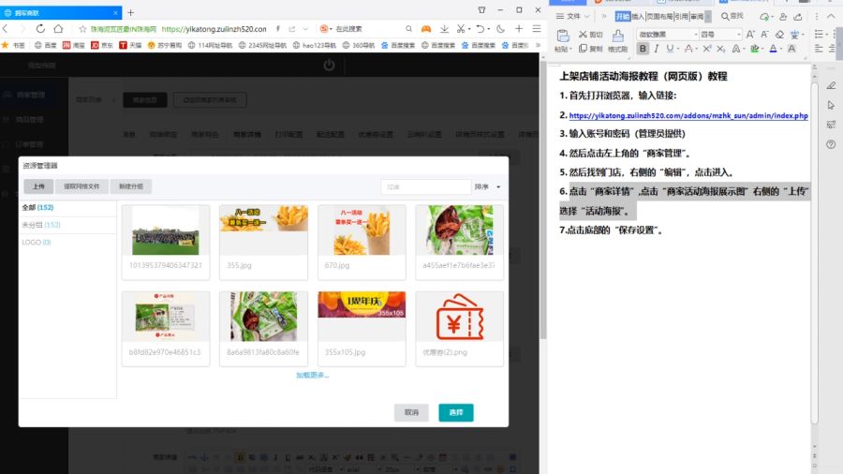Click the teal 选择 button
Viewport: 843px width, 474px height.
click(456, 412)
